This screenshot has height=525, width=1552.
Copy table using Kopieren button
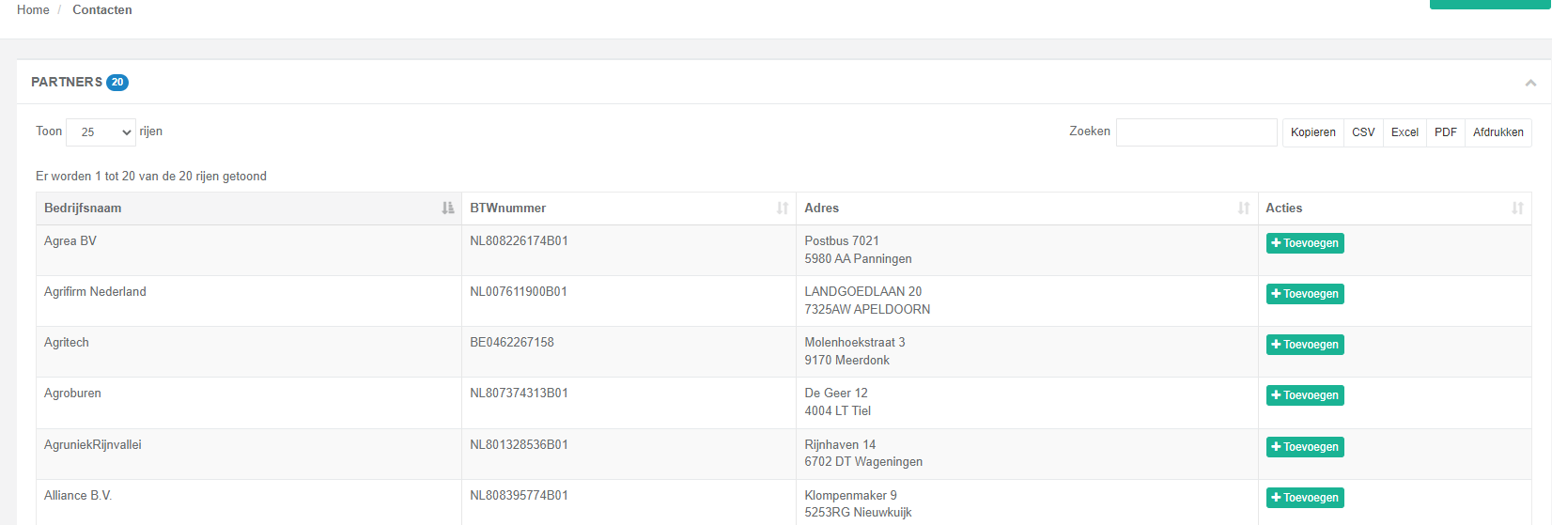1312,132
